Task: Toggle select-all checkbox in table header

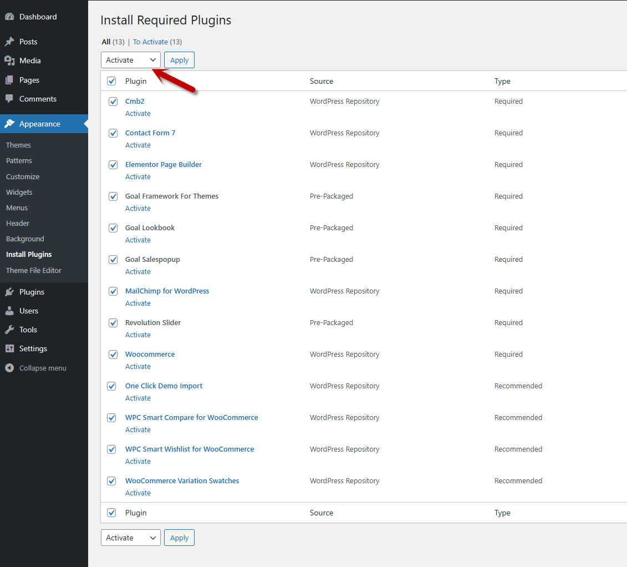Action: point(111,81)
